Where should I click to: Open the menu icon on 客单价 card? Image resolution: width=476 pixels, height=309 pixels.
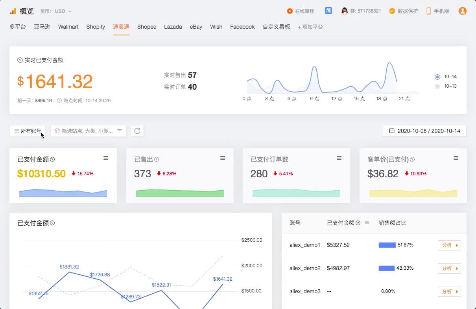click(x=456, y=158)
